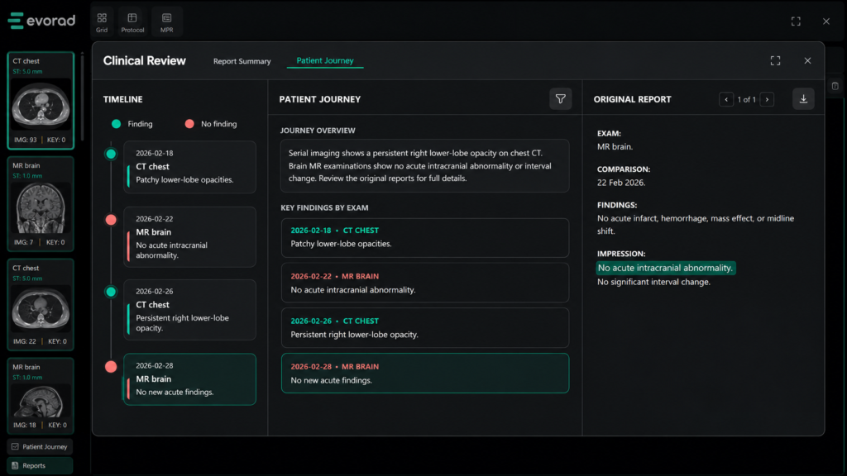847x476 pixels.
Task: Click the 'MR brain.' exam text
Action: [615, 146]
